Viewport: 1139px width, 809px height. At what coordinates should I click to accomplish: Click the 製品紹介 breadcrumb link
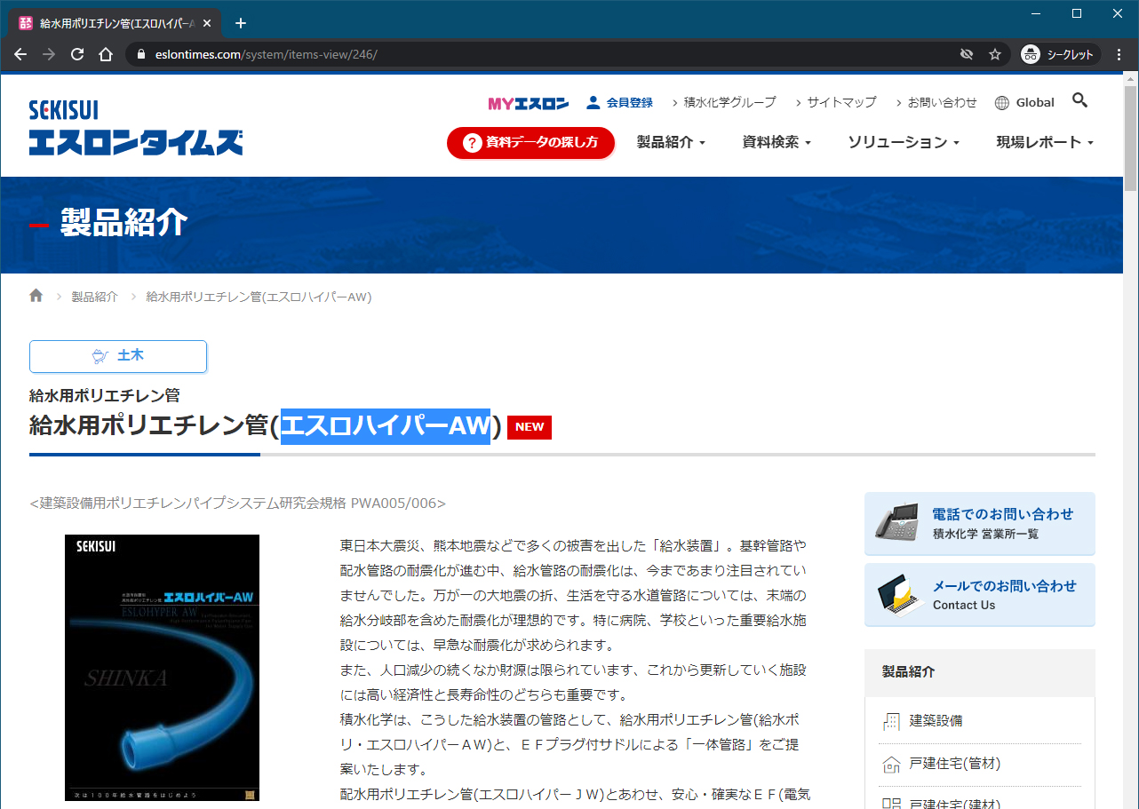[95, 297]
